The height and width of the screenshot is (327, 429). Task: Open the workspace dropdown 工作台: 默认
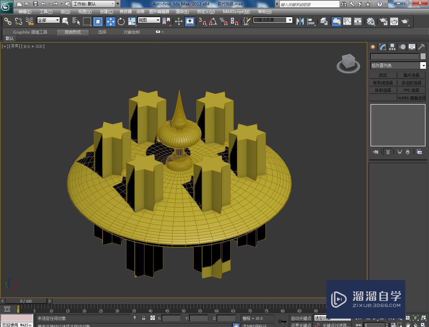(94, 4)
